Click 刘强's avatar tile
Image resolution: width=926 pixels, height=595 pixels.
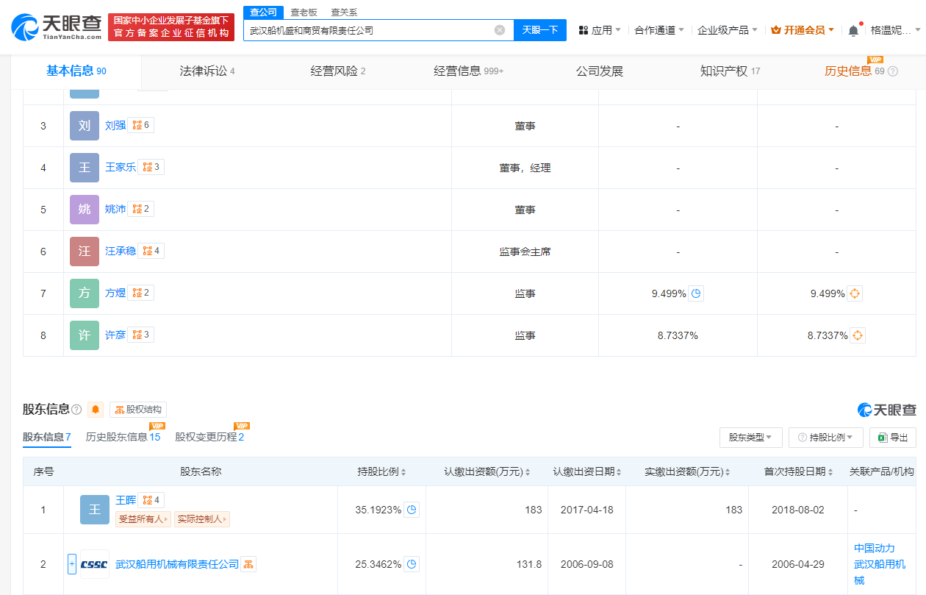tap(85, 126)
